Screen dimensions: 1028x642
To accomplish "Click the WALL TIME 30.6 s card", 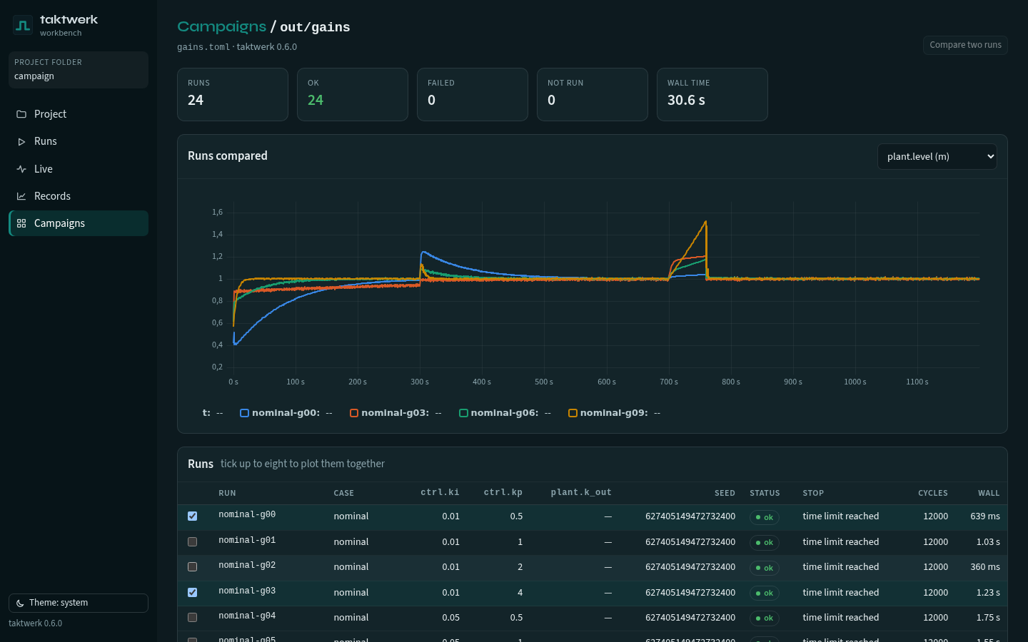I will point(712,94).
